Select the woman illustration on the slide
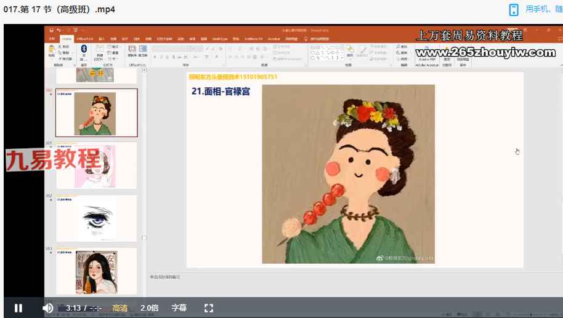The height and width of the screenshot is (318, 563). (x=348, y=174)
